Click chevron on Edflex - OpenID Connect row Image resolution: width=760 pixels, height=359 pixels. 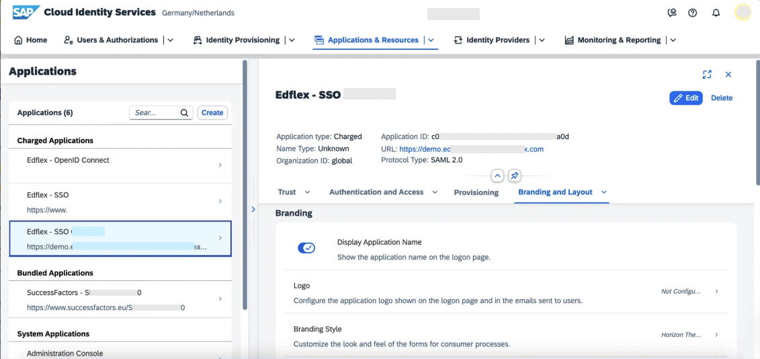220,165
